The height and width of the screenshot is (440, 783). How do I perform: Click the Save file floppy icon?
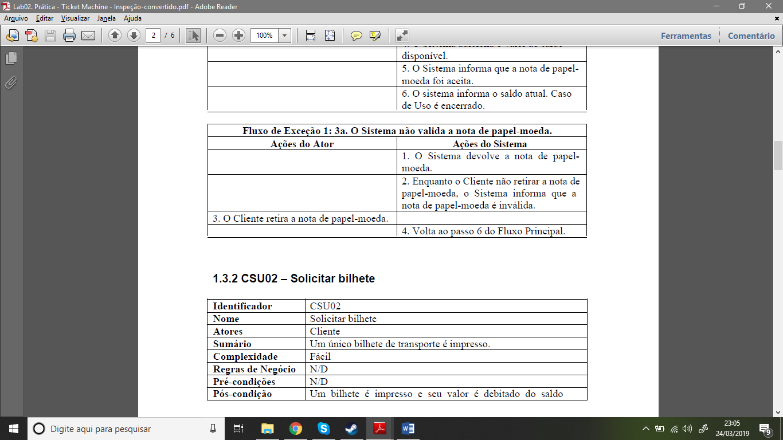tap(50, 36)
